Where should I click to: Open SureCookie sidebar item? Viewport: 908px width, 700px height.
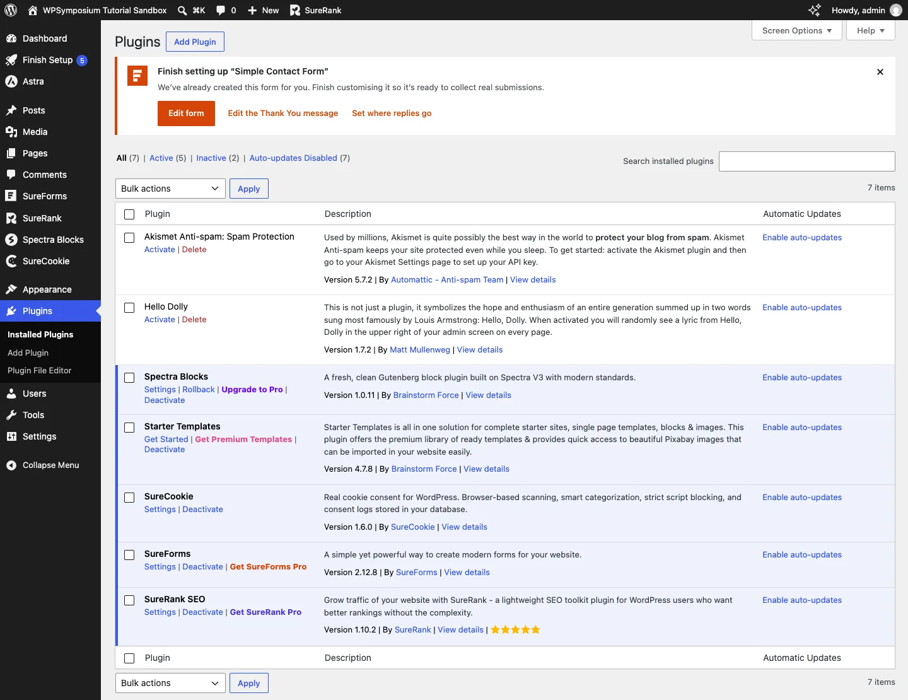pyautogui.click(x=50, y=261)
